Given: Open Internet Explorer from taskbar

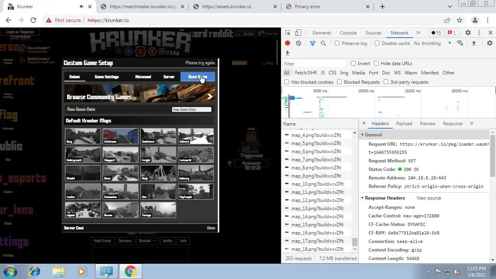Looking at the screenshot, I should tap(34, 271).
